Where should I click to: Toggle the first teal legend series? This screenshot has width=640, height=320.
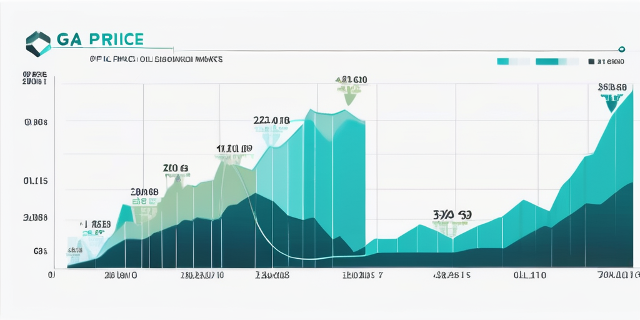[512, 62]
